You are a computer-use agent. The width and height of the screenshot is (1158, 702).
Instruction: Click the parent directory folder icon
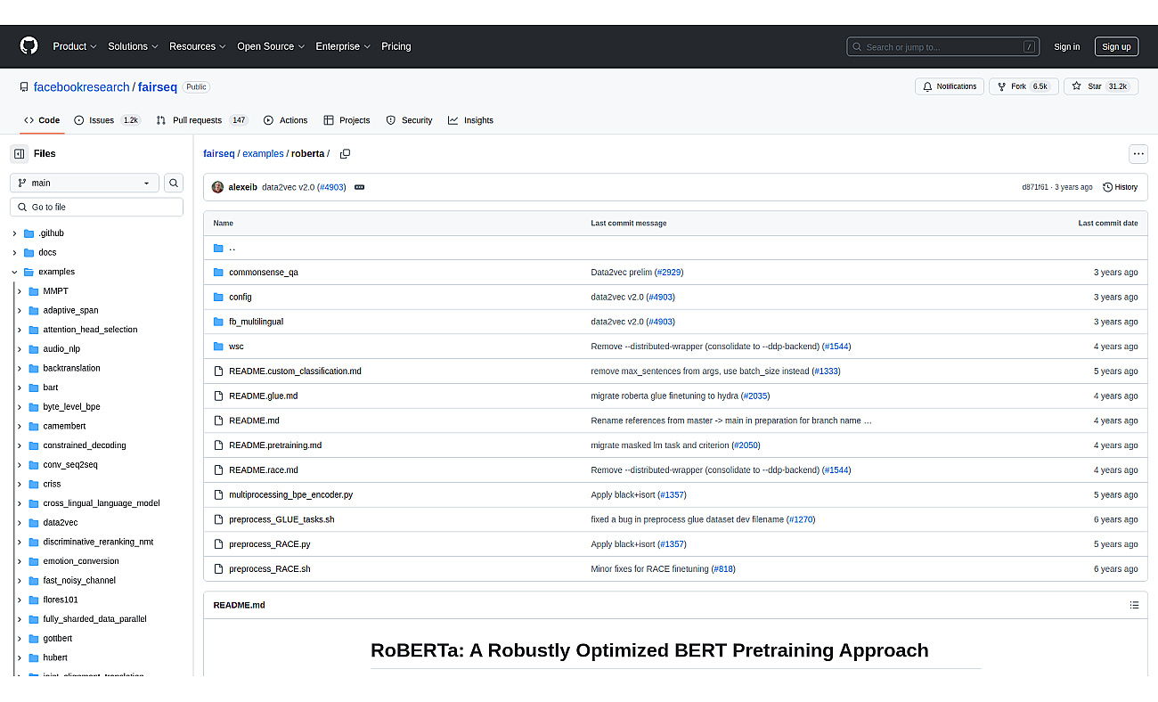pos(218,248)
